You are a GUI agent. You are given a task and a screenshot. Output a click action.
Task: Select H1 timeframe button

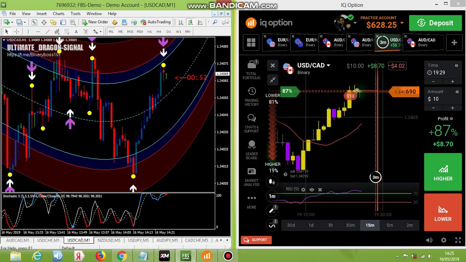[x=149, y=32]
